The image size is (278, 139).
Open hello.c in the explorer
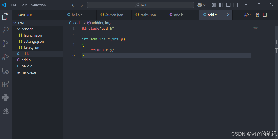click(37, 66)
